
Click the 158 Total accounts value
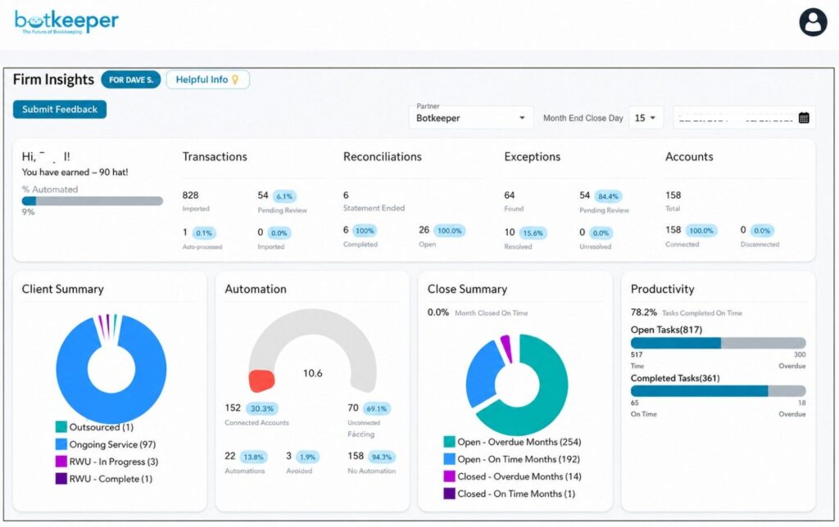[673, 195]
